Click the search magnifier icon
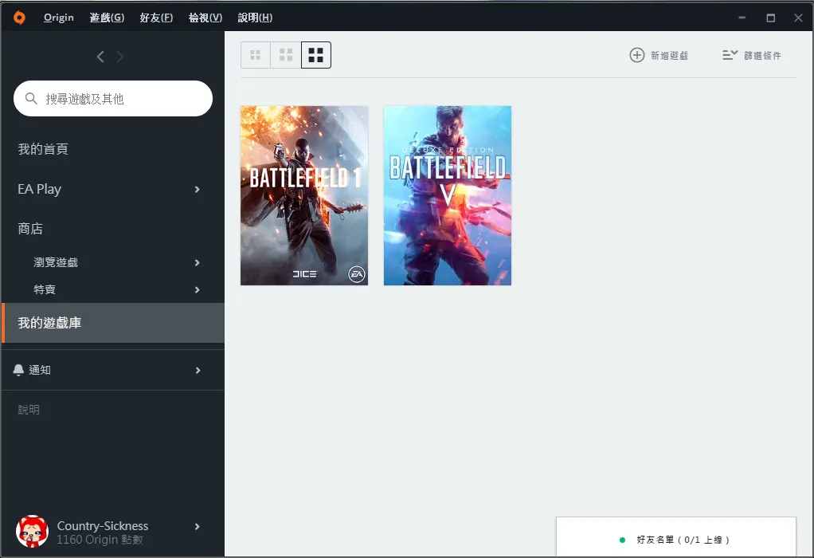 31,98
